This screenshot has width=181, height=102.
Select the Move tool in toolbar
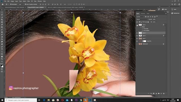click(2, 10)
